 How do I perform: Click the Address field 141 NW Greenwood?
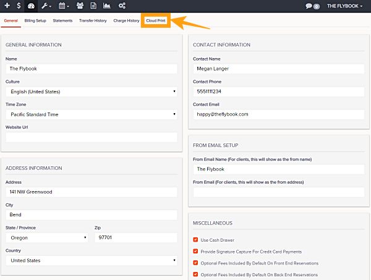point(92,192)
